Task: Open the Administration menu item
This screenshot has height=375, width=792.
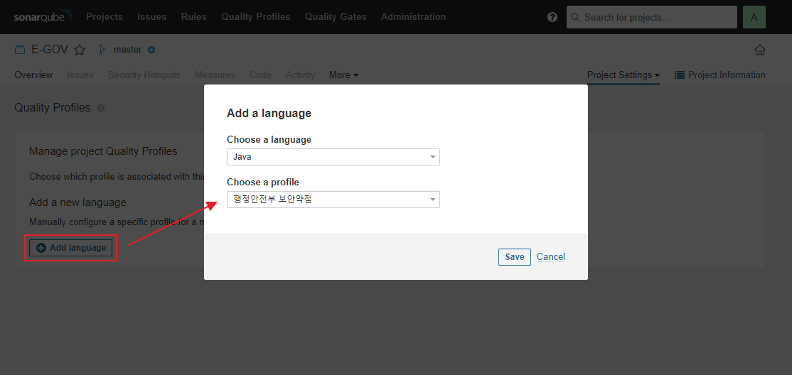Action: coord(413,16)
